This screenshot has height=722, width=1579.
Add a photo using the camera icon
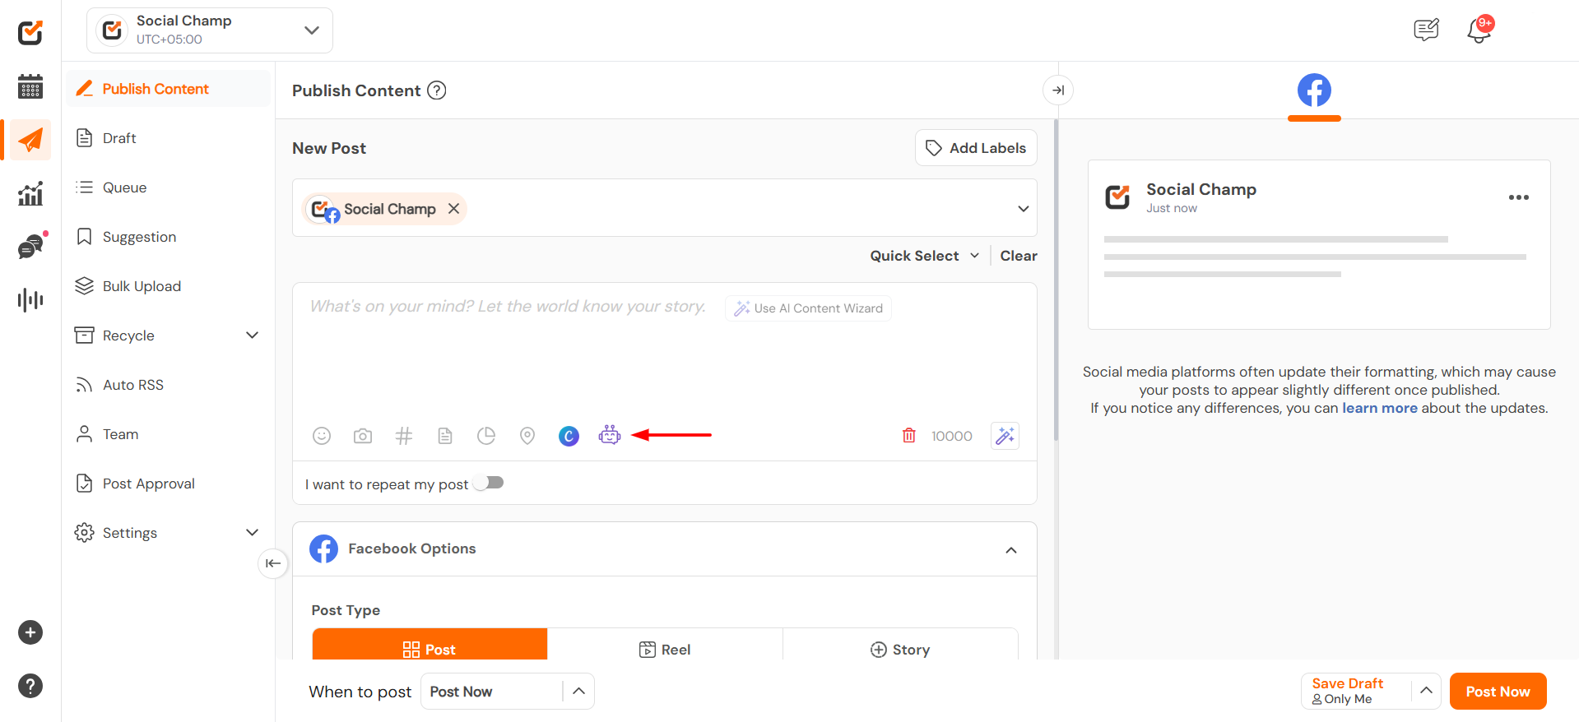363,436
